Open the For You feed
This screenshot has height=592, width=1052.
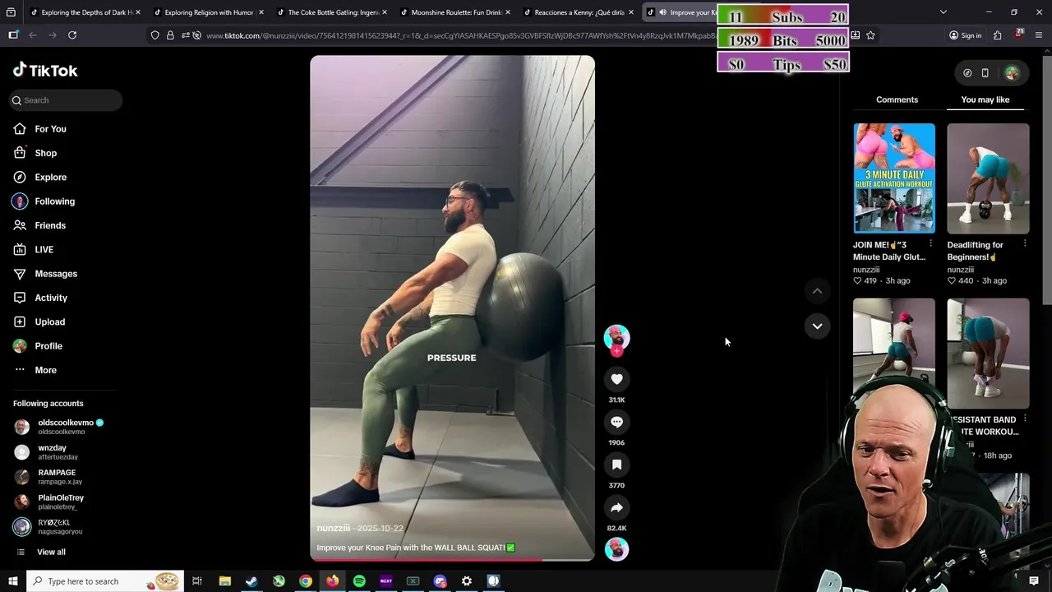pyautogui.click(x=50, y=129)
